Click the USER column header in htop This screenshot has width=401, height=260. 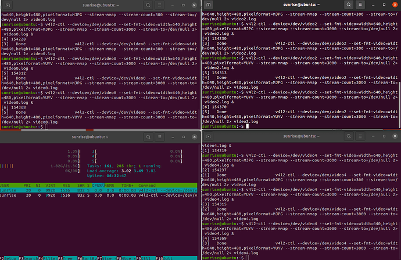[x=5, y=185]
